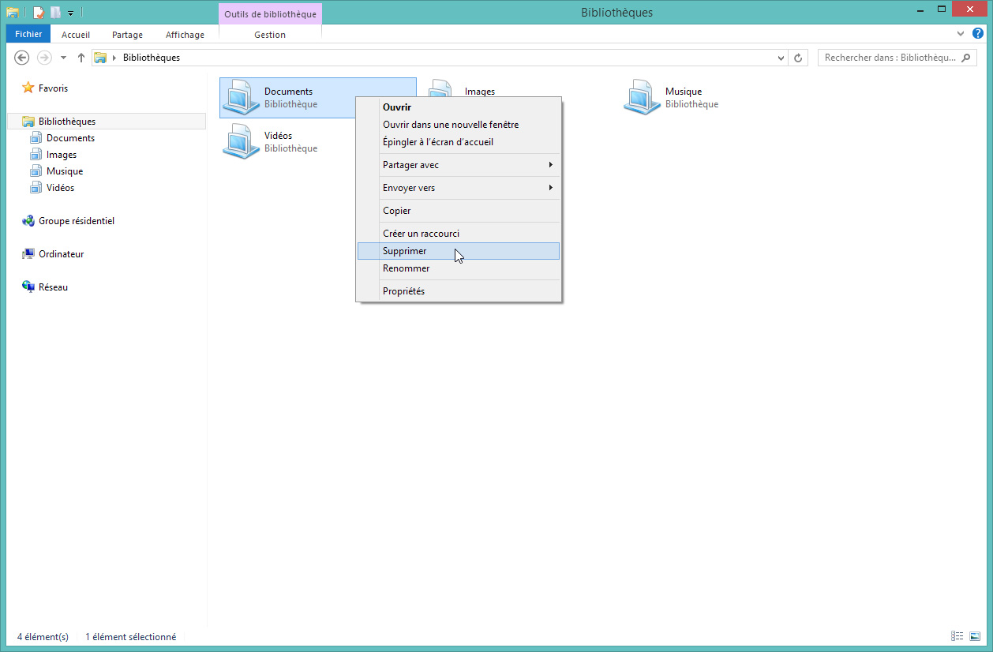The height and width of the screenshot is (652, 993).
Task: Select Musique in the navigation tree
Action: tap(65, 171)
